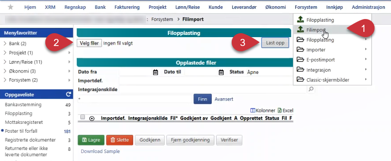Click the search text field with asterisk
391x161 pixels.
click(x=134, y=99)
